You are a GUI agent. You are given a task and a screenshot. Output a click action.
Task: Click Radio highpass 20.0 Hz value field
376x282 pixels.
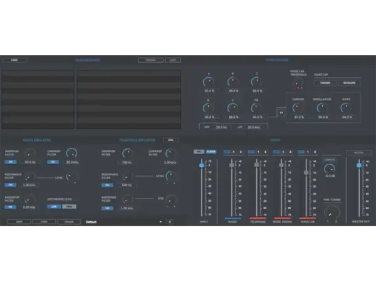30,162
